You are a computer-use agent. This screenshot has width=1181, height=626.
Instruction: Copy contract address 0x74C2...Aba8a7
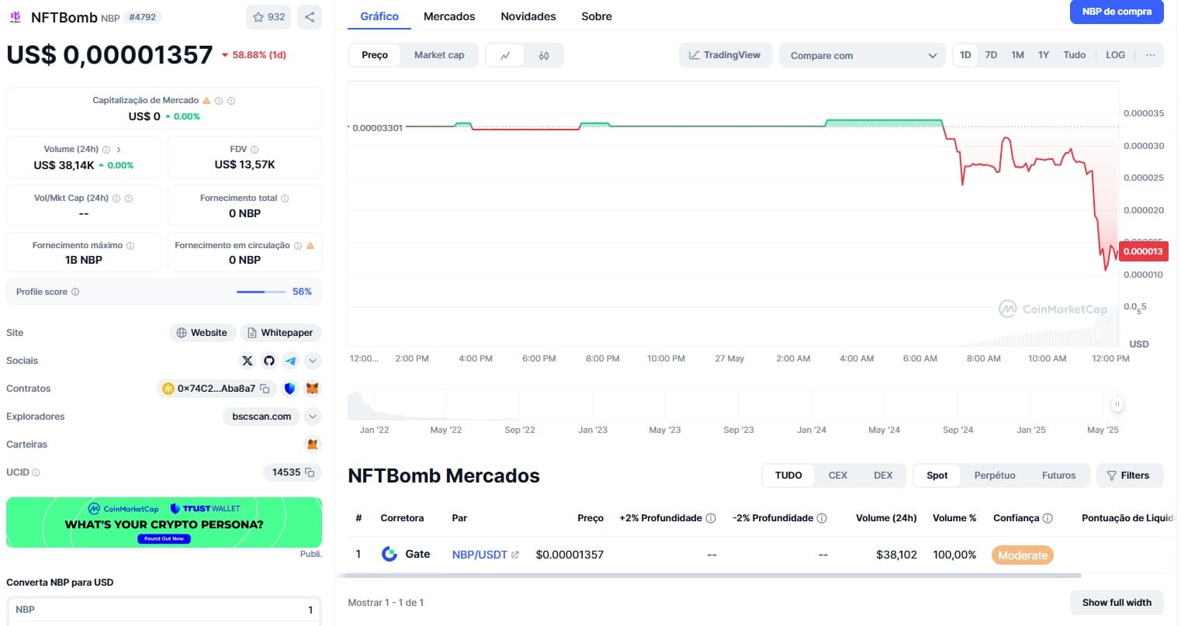[x=265, y=389]
